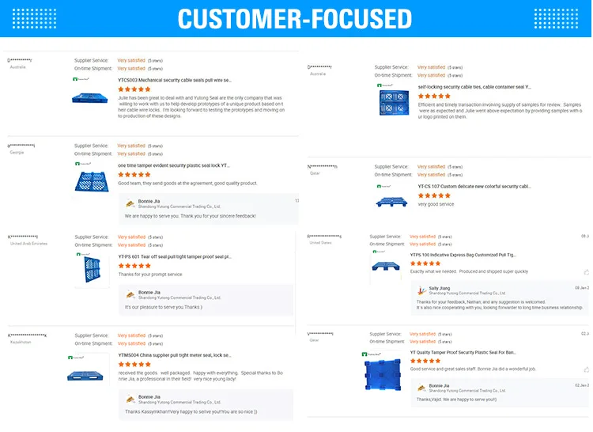Click Bonnie Jia's avatar in the UAE review reply
This screenshot has height=432, width=593.
130,294
